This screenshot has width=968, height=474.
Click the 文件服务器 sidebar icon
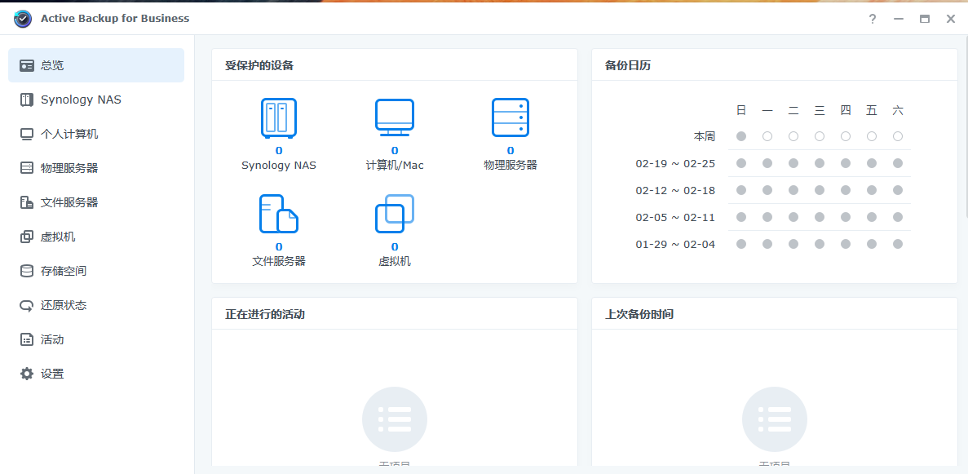coord(27,202)
